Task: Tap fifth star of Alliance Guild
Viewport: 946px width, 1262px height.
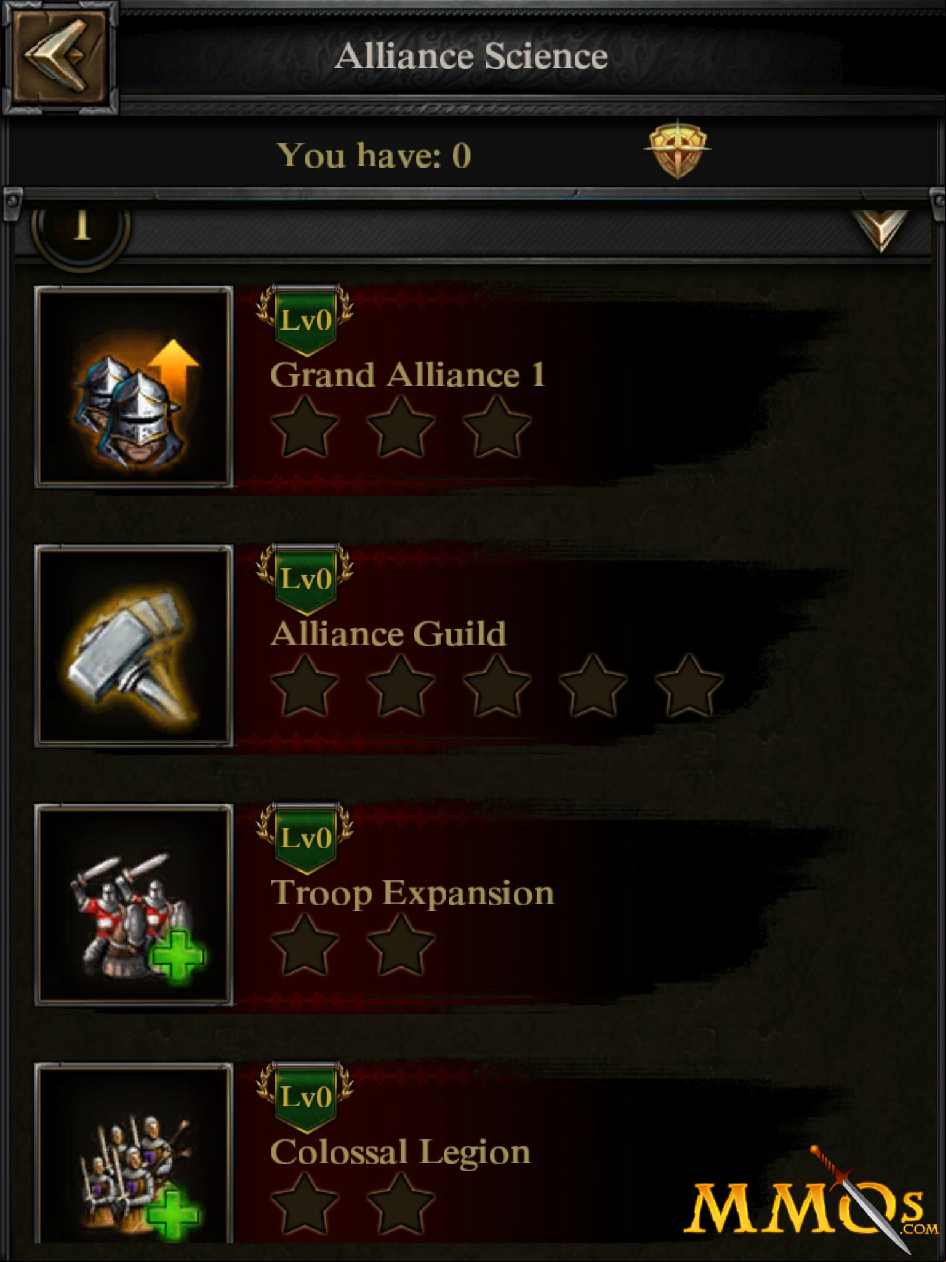Action: pos(689,686)
